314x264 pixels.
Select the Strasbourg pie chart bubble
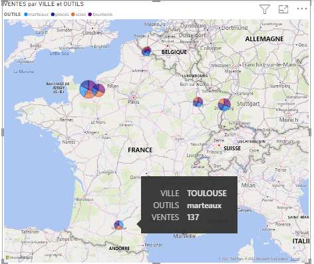tap(224, 104)
